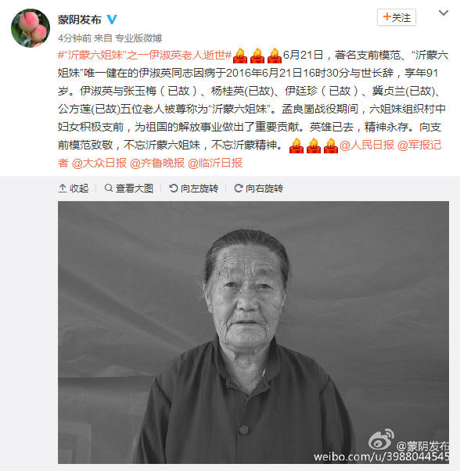Image resolution: width=460 pixels, height=471 pixels.
Task: Click the magnifier icon beside 查看大图
Action: pyautogui.click(x=109, y=188)
